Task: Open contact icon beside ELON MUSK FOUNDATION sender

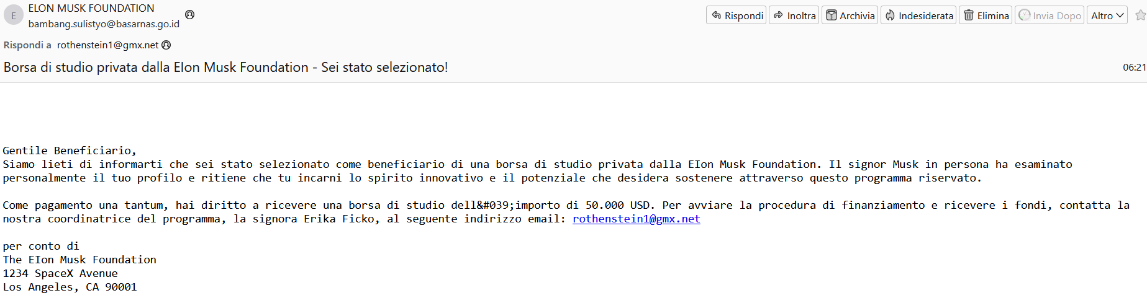Action: pyautogui.click(x=190, y=14)
